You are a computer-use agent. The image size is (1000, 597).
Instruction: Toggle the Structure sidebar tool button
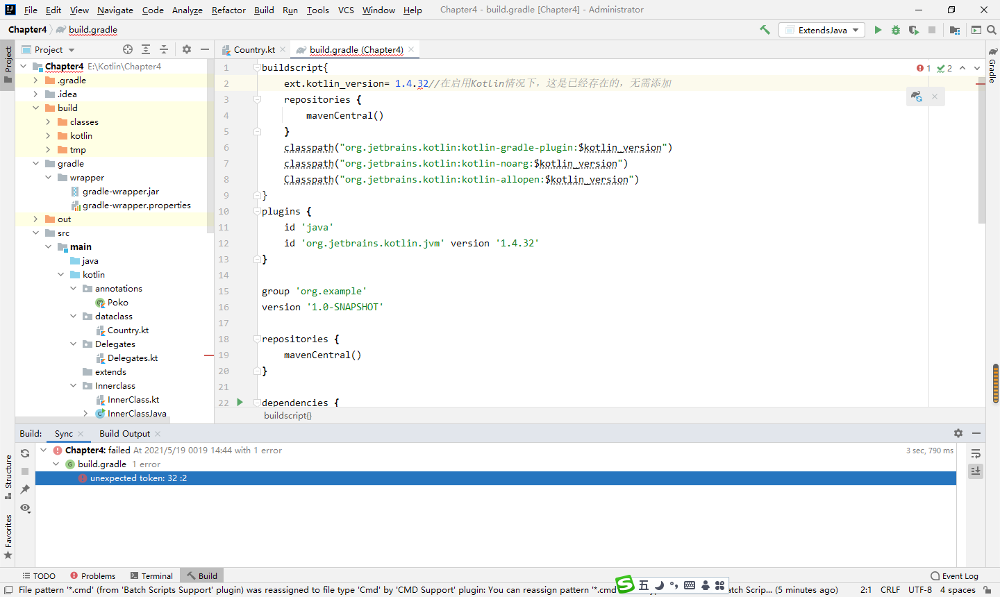click(x=8, y=478)
